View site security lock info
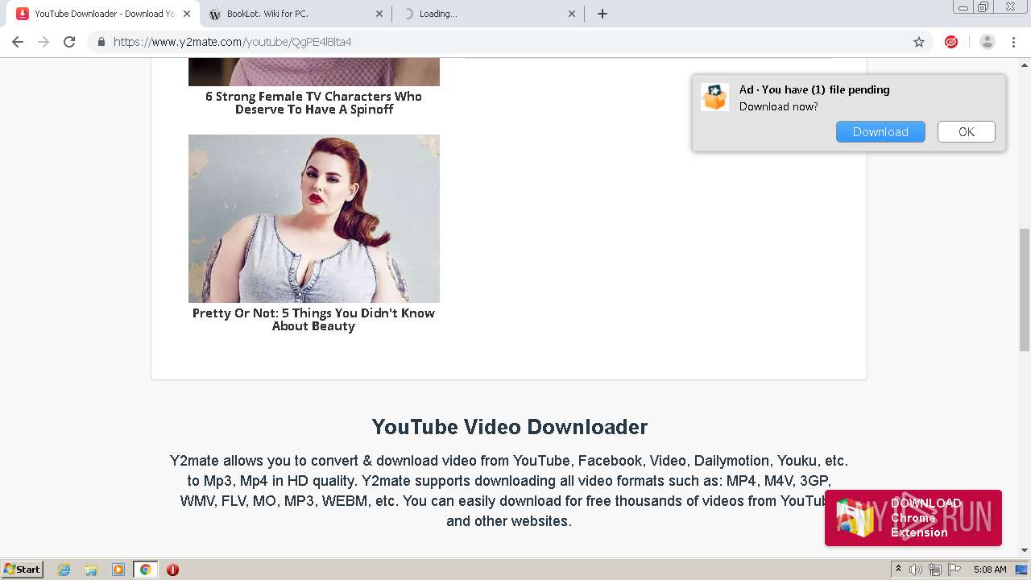 101,42
